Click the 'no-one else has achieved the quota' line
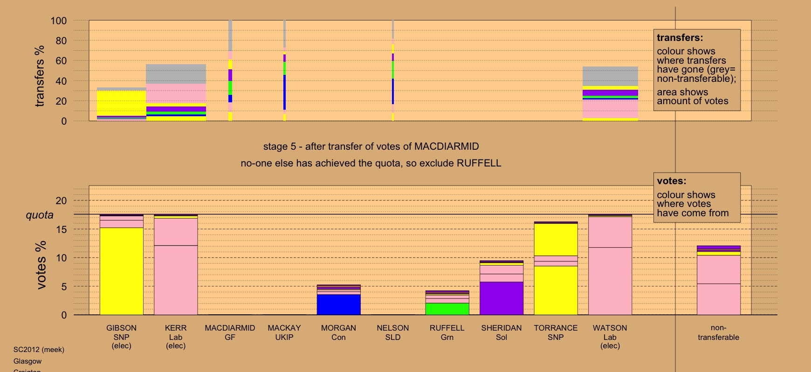 click(x=371, y=163)
